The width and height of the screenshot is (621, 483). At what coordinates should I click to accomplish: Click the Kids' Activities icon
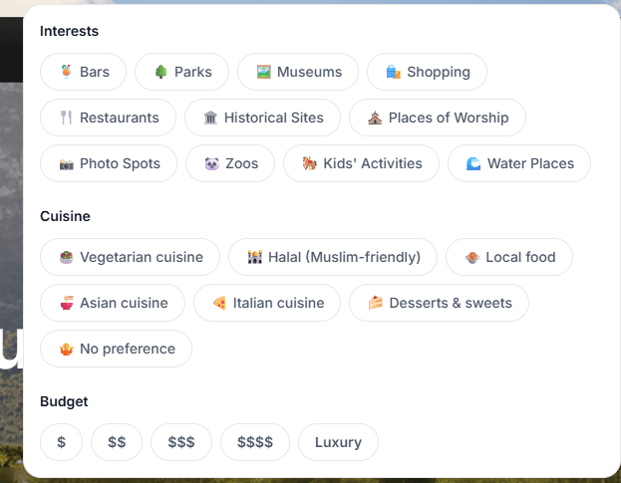click(310, 163)
